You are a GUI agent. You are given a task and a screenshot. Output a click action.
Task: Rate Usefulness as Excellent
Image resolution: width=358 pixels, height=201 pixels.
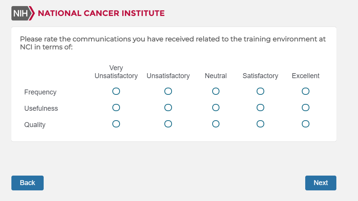[x=306, y=108]
